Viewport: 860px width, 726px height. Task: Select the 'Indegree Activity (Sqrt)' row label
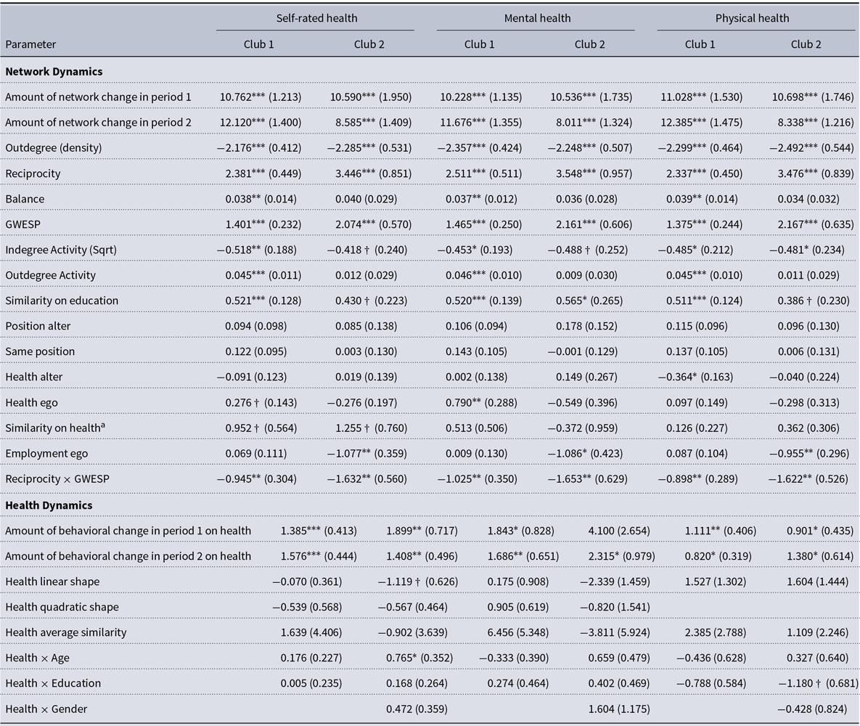(60, 250)
